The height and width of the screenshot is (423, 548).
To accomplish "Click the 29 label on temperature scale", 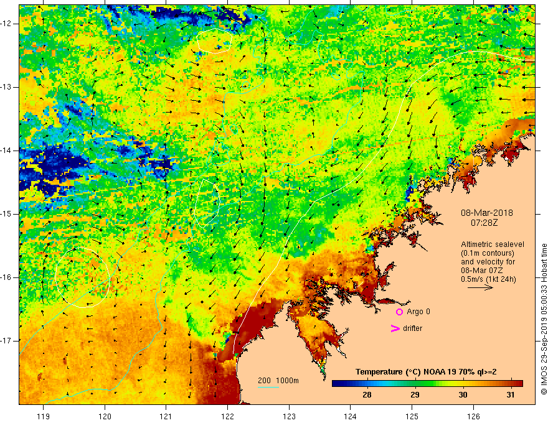I will tap(415, 395).
